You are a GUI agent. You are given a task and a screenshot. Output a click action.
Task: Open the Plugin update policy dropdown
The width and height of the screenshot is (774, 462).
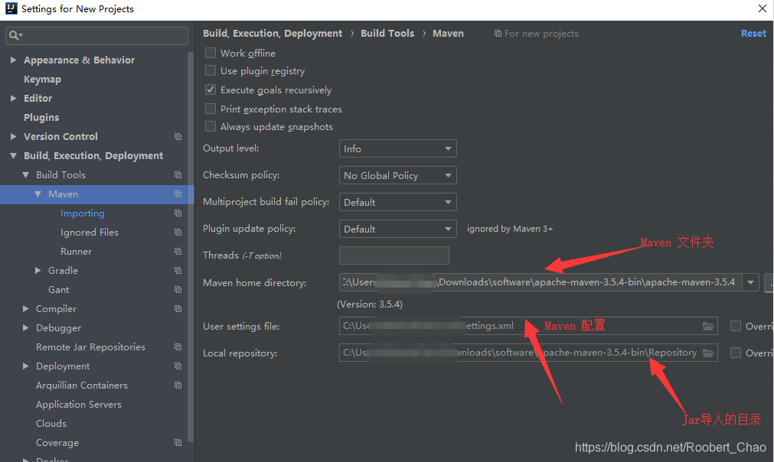pyautogui.click(x=398, y=229)
